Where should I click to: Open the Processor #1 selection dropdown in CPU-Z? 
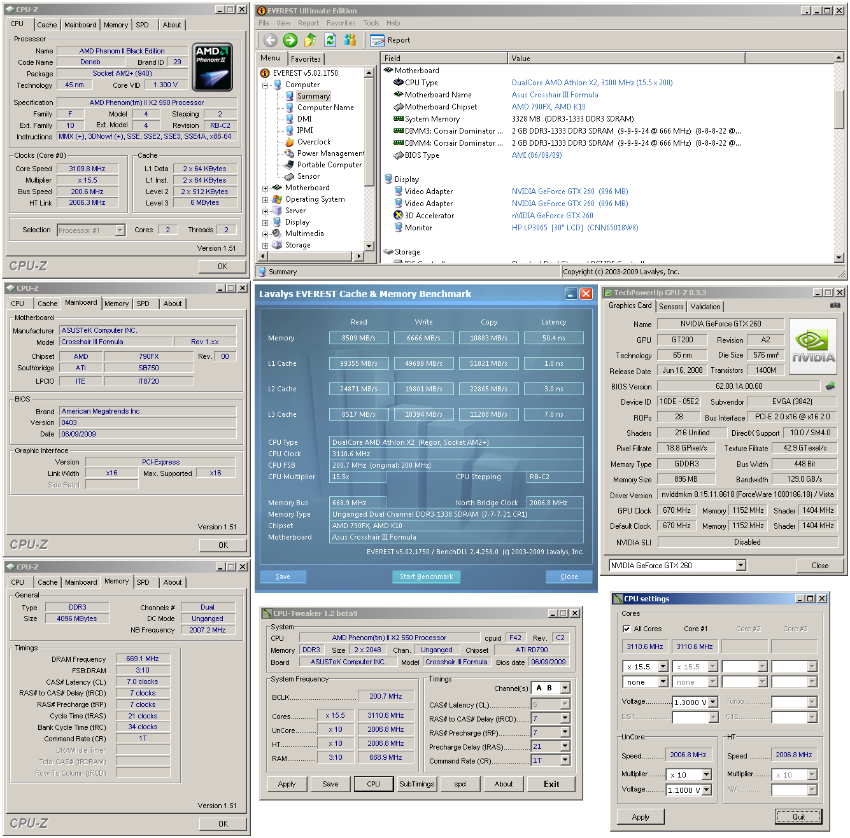click(120, 230)
